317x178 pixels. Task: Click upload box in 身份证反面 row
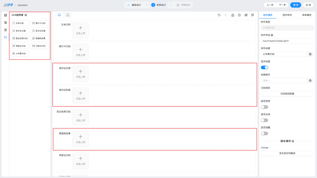point(80,96)
